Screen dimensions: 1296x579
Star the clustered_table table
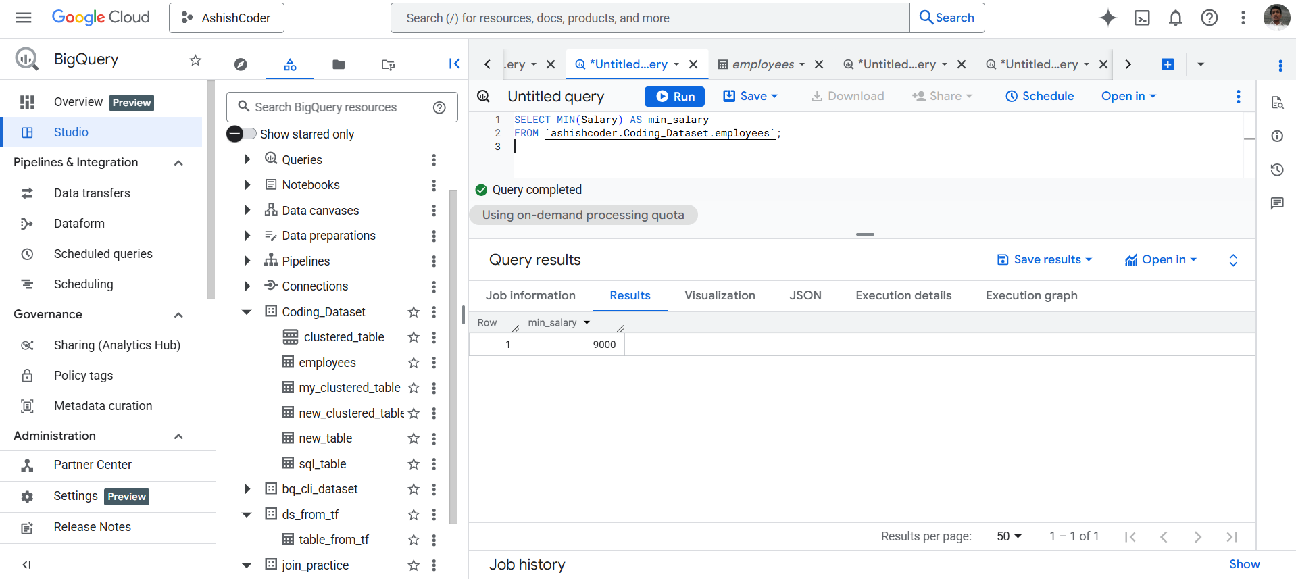[x=414, y=337]
